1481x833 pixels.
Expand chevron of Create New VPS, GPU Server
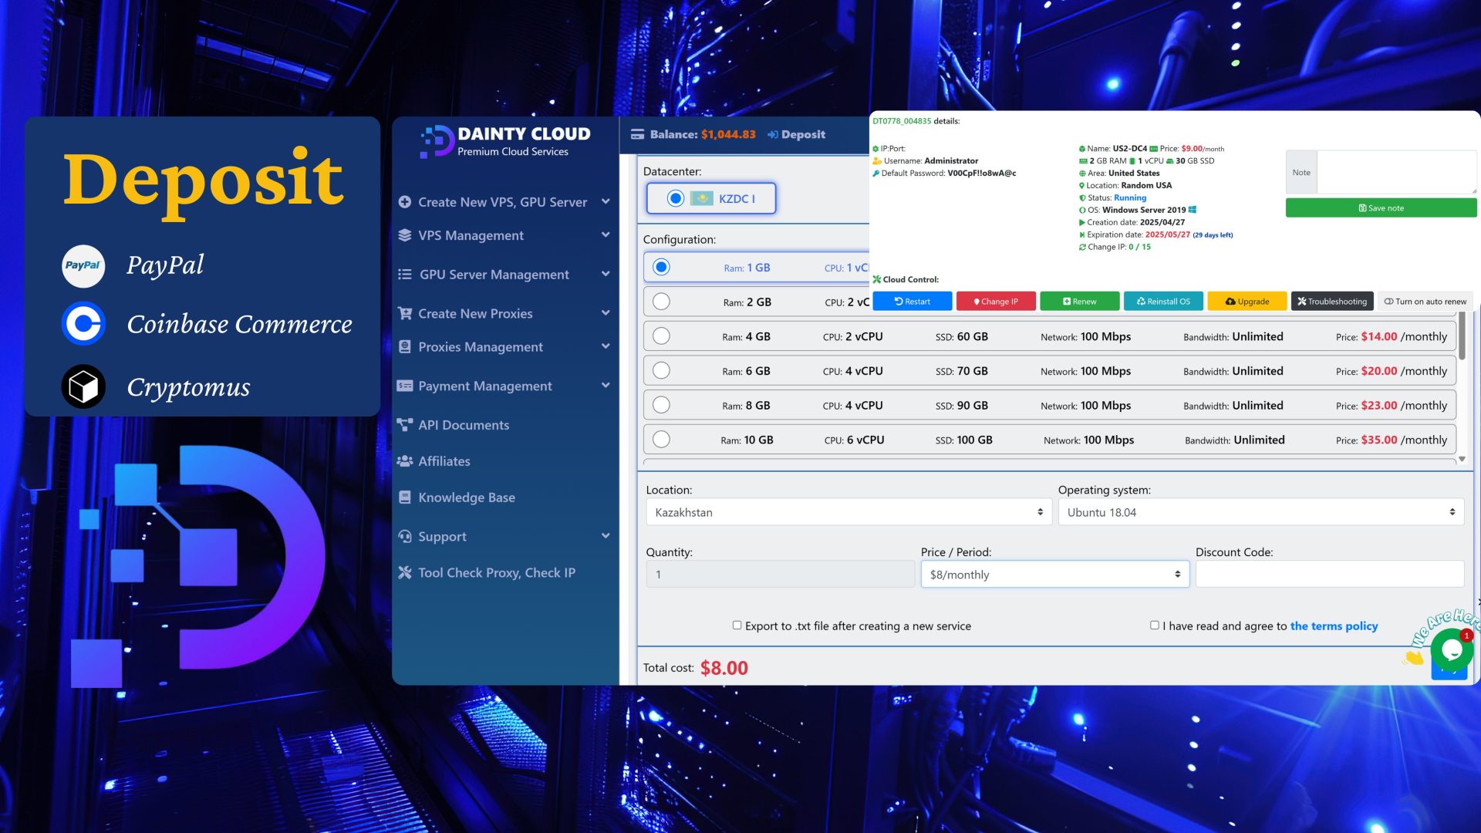[x=606, y=201]
